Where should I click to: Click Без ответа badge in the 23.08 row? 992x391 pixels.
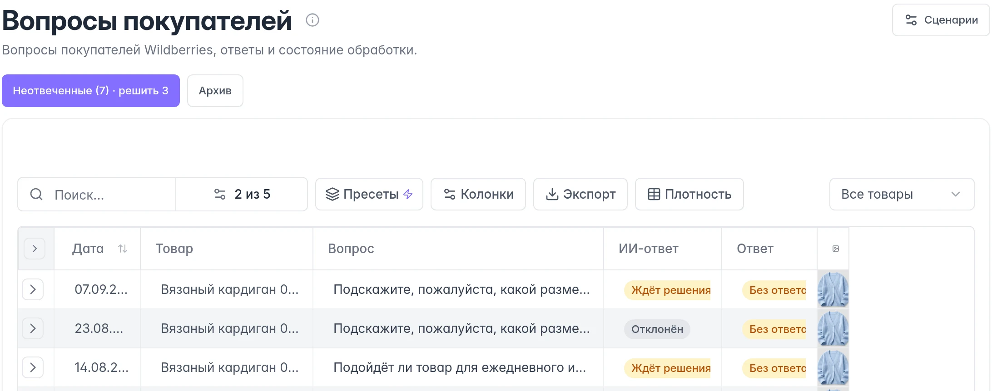coord(774,329)
